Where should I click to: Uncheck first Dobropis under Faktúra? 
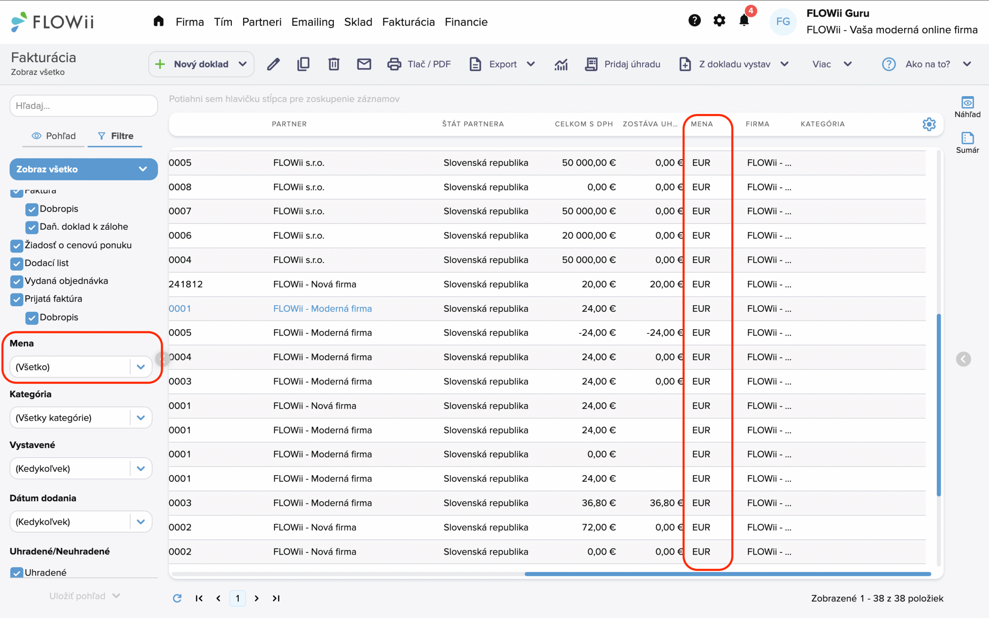31,209
